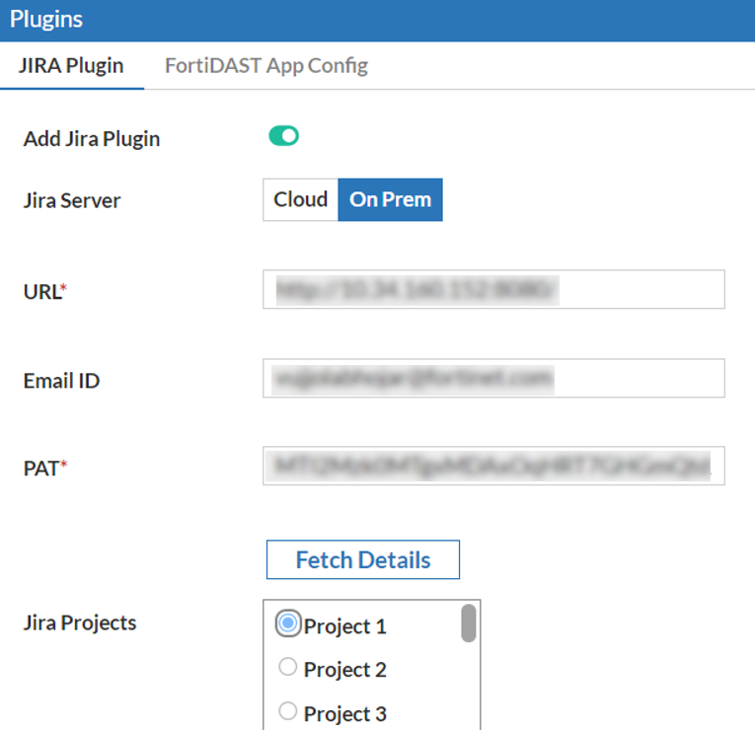Click the Plugins panel header title

click(x=46, y=19)
